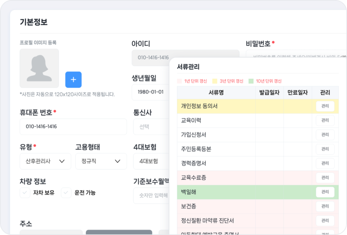Click the green 10년 단위 갱신 legend swatch
The height and width of the screenshot is (235, 347).
(x=251, y=81)
